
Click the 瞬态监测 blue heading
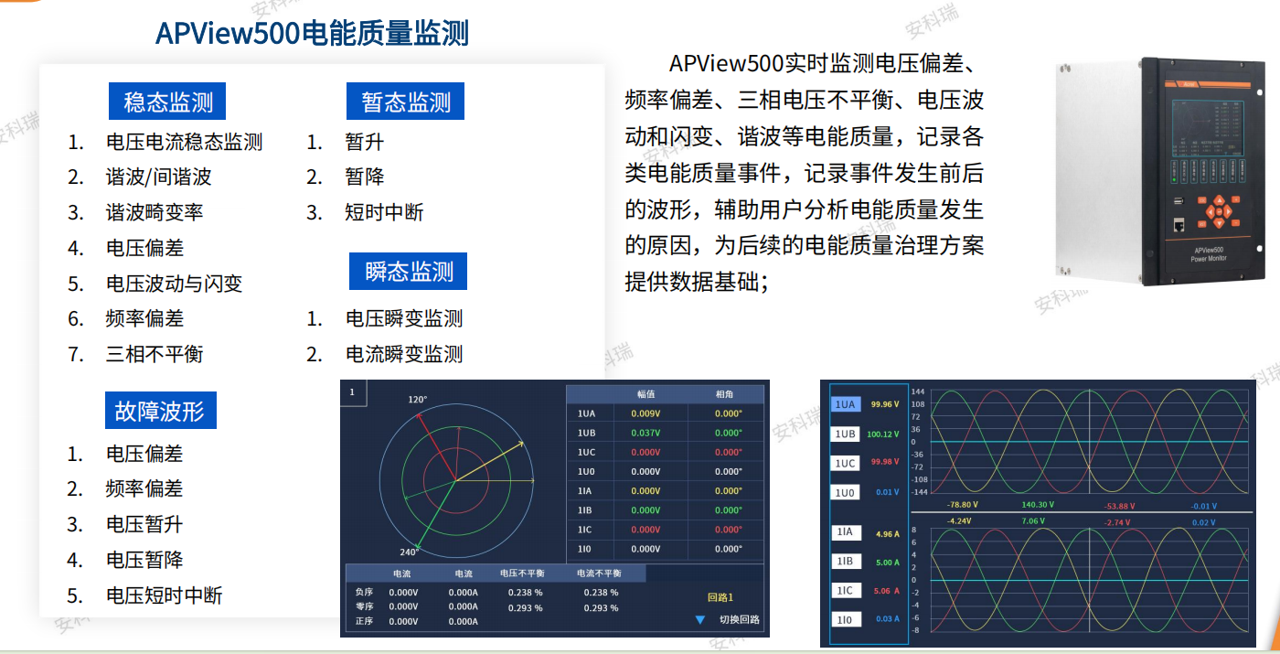(x=409, y=271)
